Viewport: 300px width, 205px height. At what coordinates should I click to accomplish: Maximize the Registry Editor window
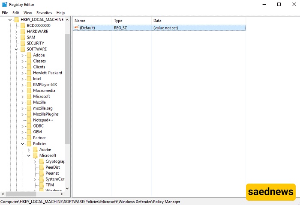tap(279, 4)
